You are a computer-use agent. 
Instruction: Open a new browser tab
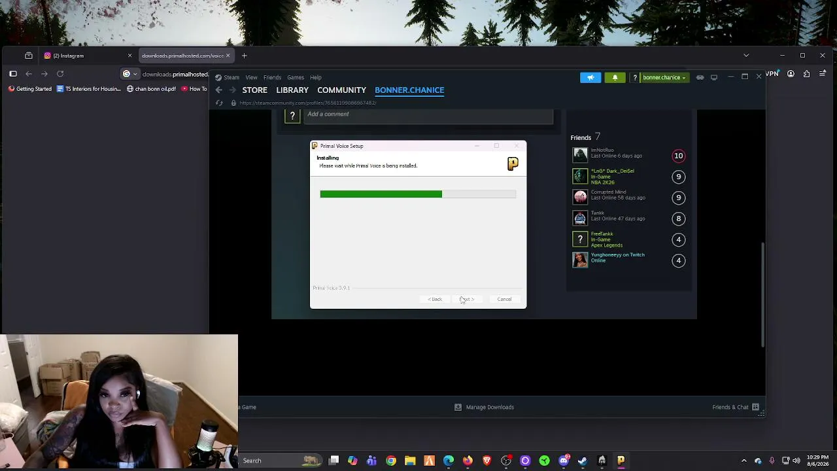[x=244, y=56]
